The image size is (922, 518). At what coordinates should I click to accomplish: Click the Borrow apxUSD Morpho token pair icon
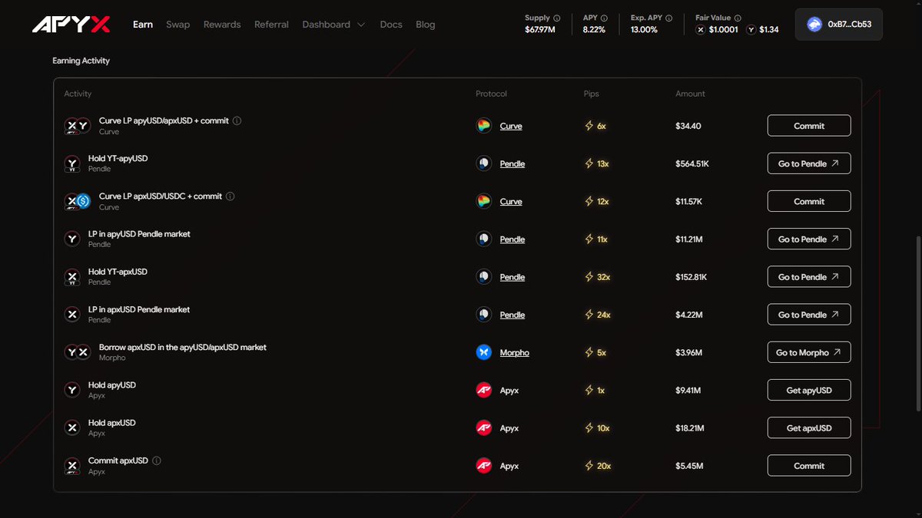78,352
